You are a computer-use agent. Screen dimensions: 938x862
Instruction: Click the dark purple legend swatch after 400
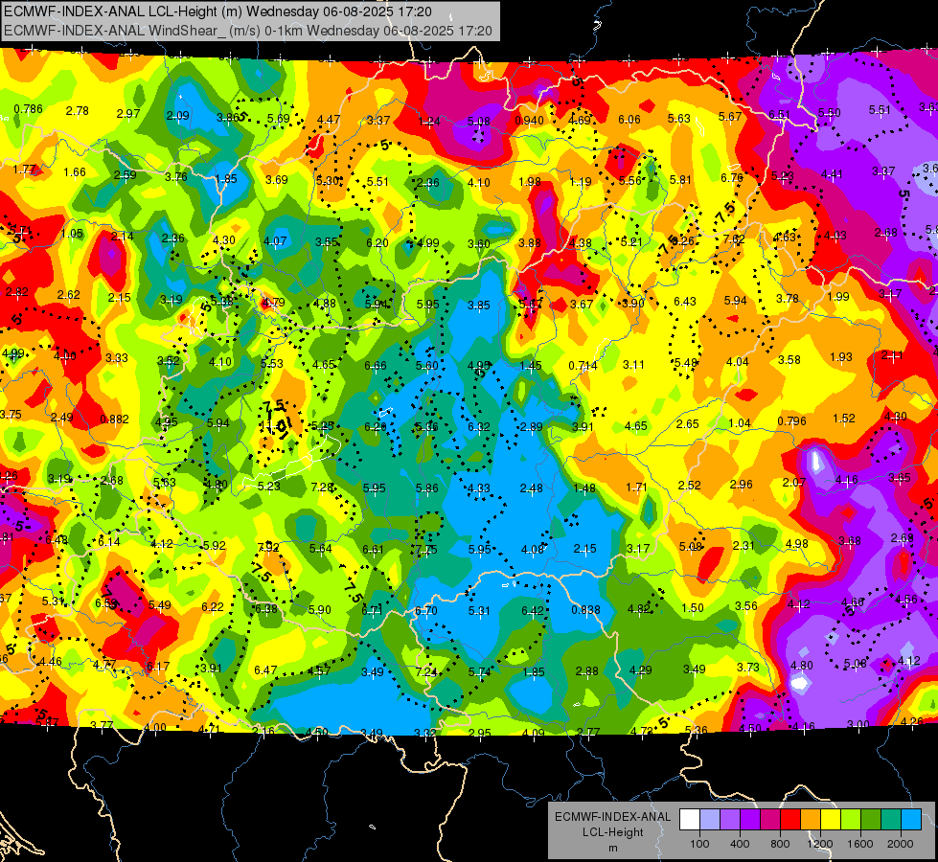[750, 820]
